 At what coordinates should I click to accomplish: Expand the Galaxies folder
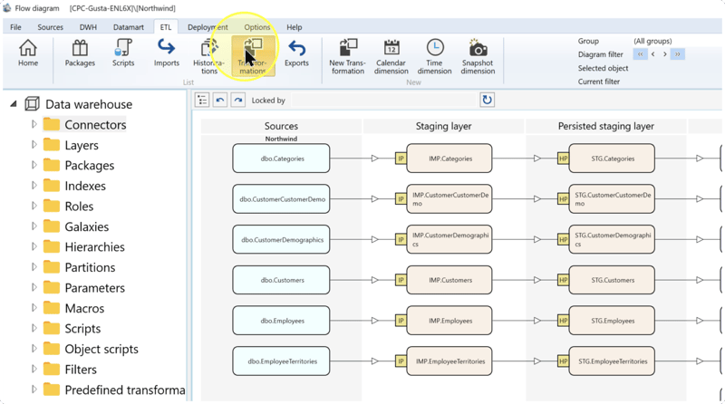click(34, 226)
